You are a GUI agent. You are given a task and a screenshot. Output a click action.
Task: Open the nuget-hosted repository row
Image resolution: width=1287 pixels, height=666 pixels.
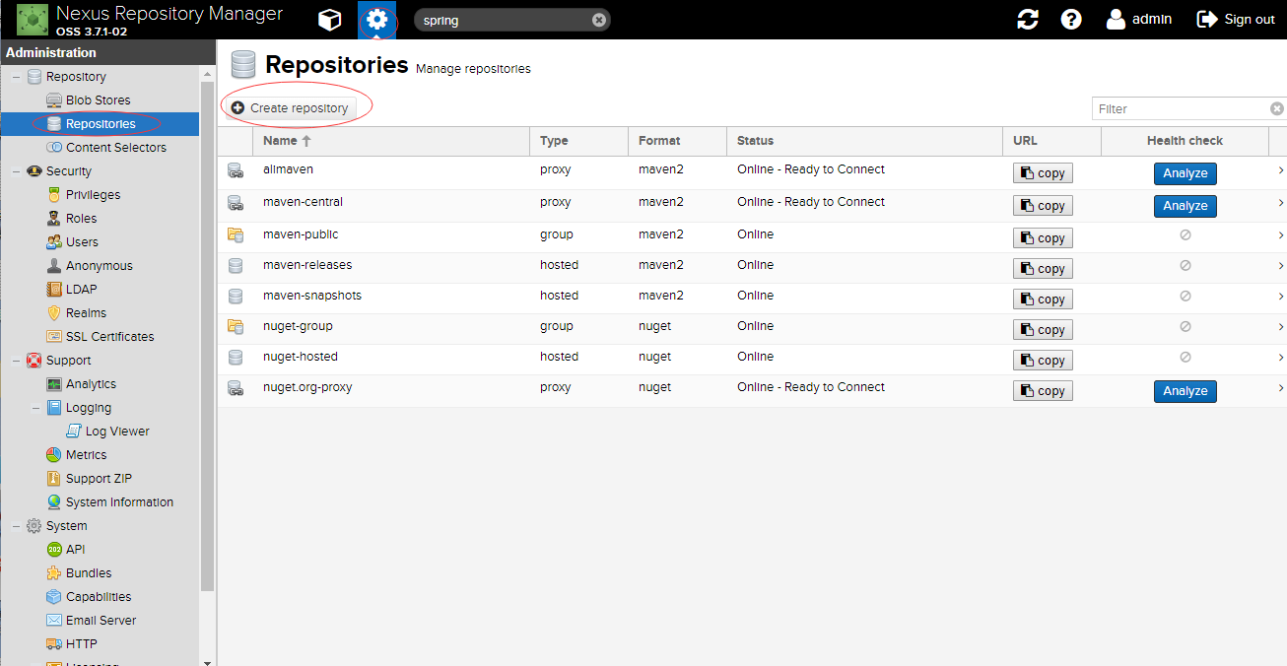tap(752, 360)
